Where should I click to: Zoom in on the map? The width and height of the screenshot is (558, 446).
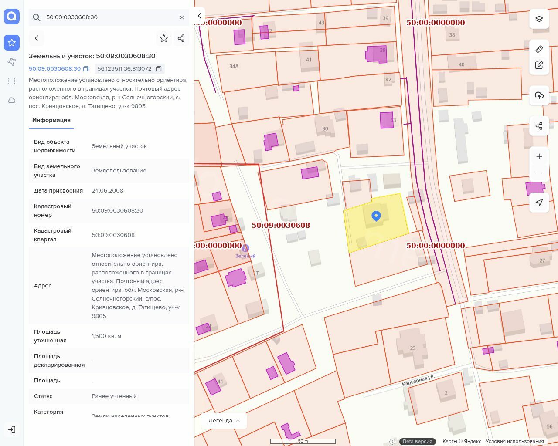(x=539, y=156)
